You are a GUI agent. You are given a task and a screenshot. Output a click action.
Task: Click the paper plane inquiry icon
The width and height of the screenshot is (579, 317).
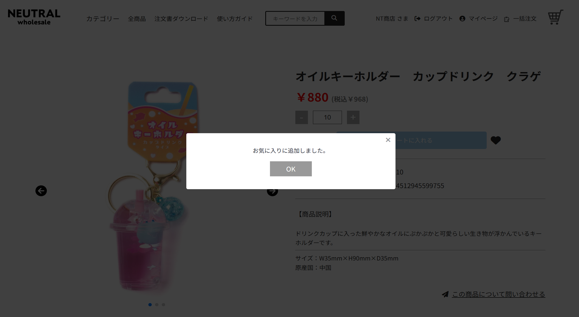[x=445, y=294]
